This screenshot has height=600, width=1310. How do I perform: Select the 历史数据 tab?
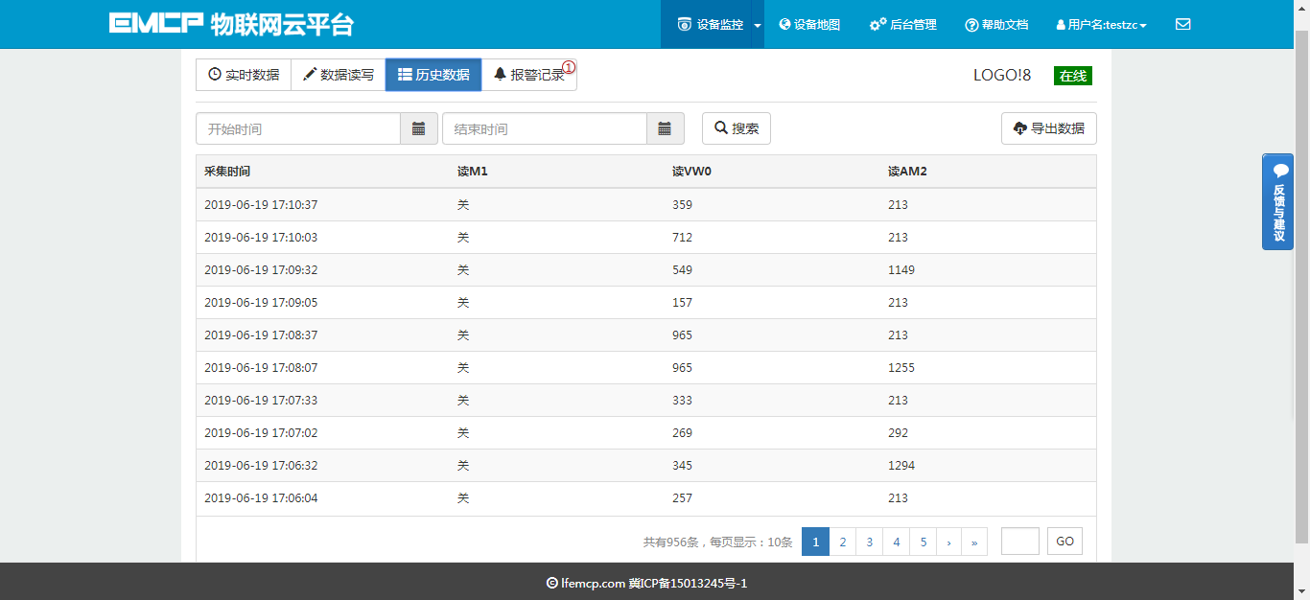pos(433,75)
